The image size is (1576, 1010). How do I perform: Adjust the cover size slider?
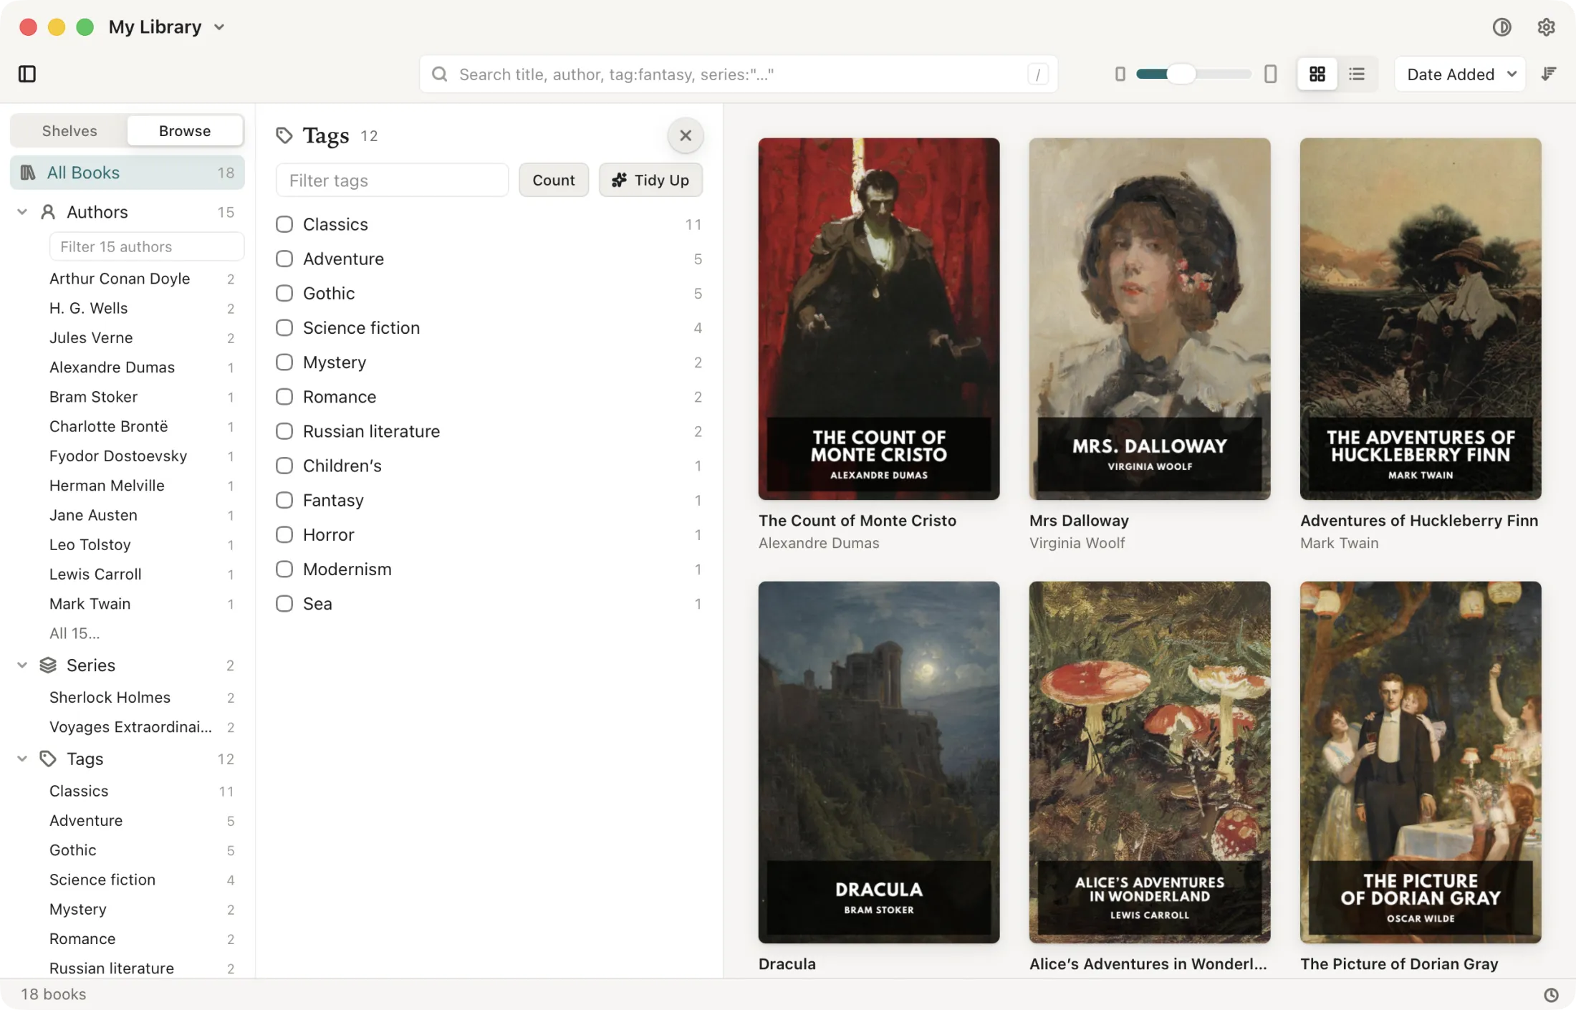(x=1193, y=74)
